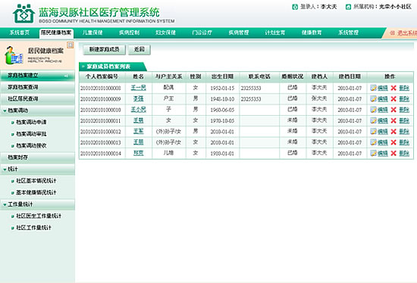This screenshot has height=283, width=417.
Task: Click the 返回 button
Action: pos(140,49)
